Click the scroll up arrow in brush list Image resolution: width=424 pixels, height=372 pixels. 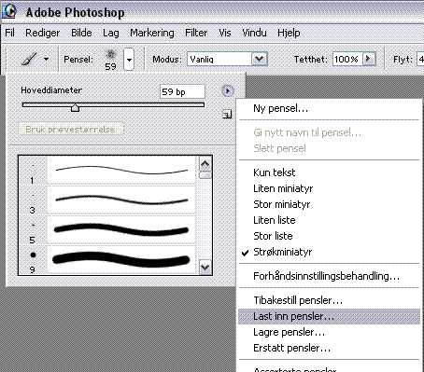[205, 164]
